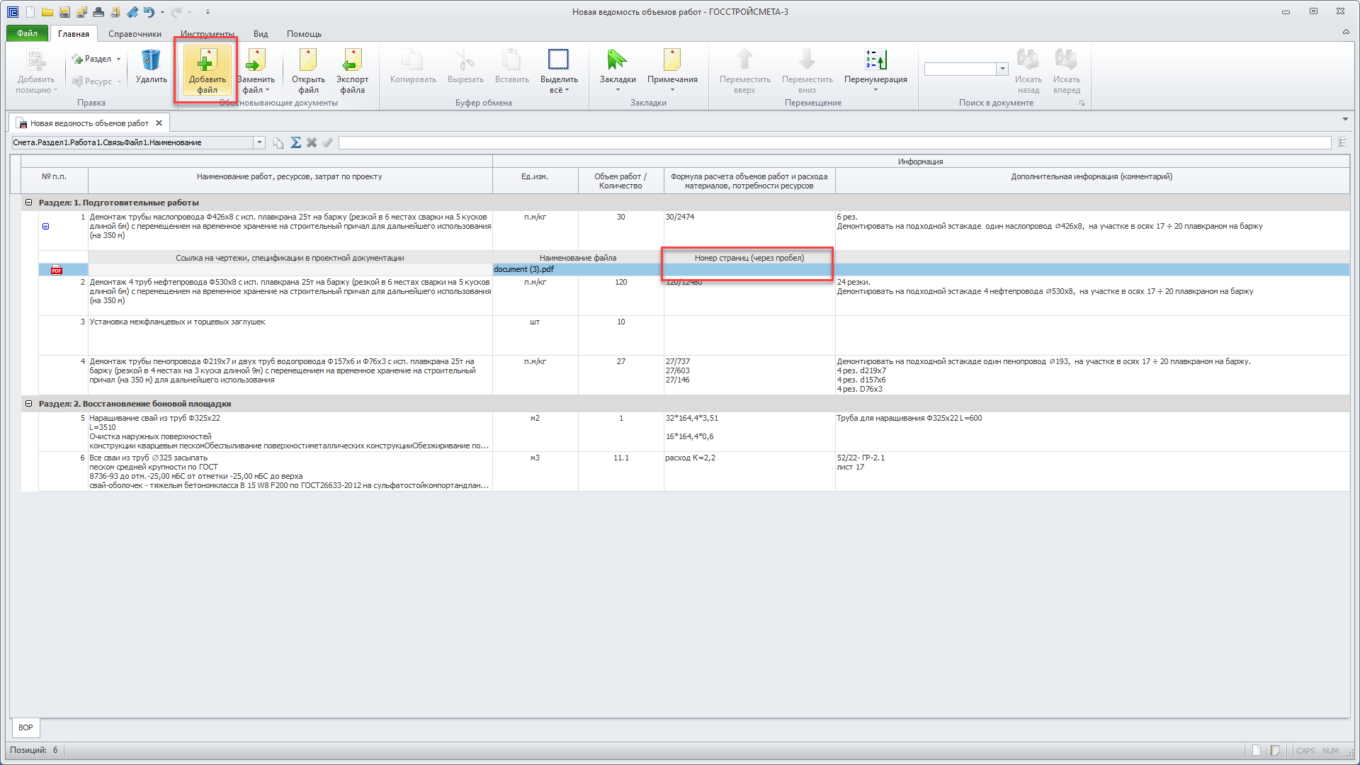This screenshot has width=1360, height=765.
Task: Open a file via the folder icon
Action: (x=47, y=12)
